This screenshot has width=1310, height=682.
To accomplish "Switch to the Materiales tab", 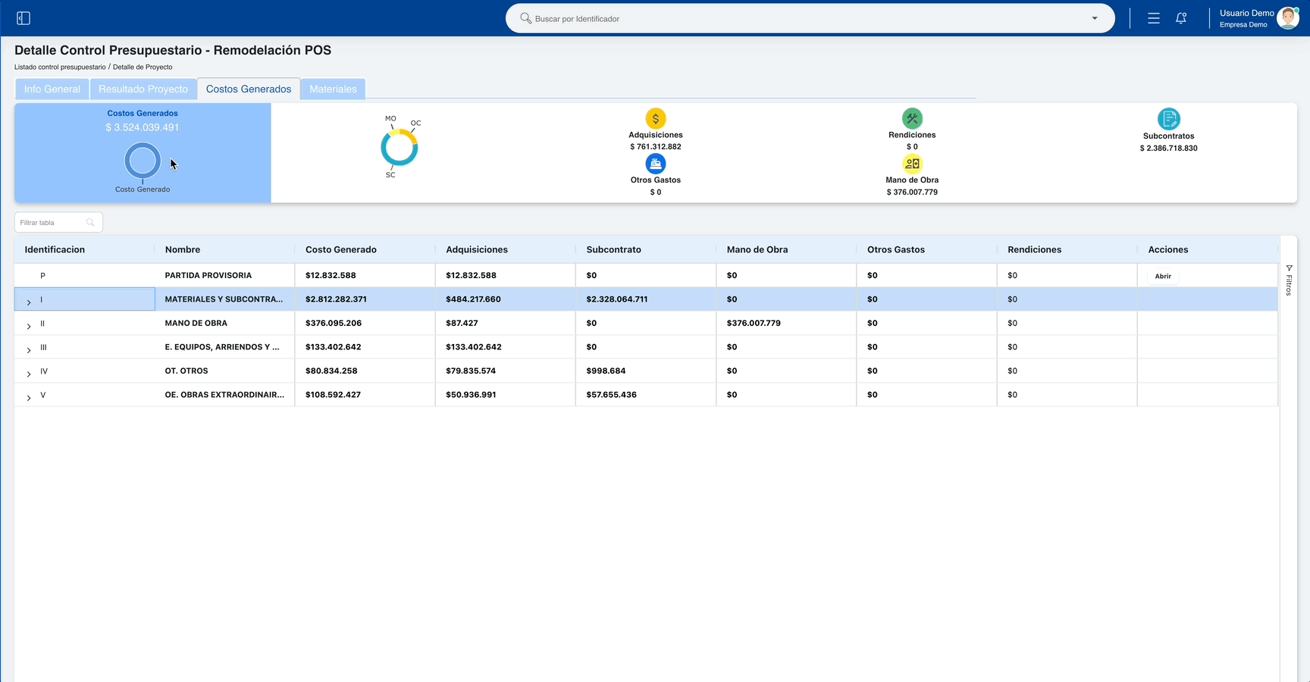I will click(x=333, y=89).
